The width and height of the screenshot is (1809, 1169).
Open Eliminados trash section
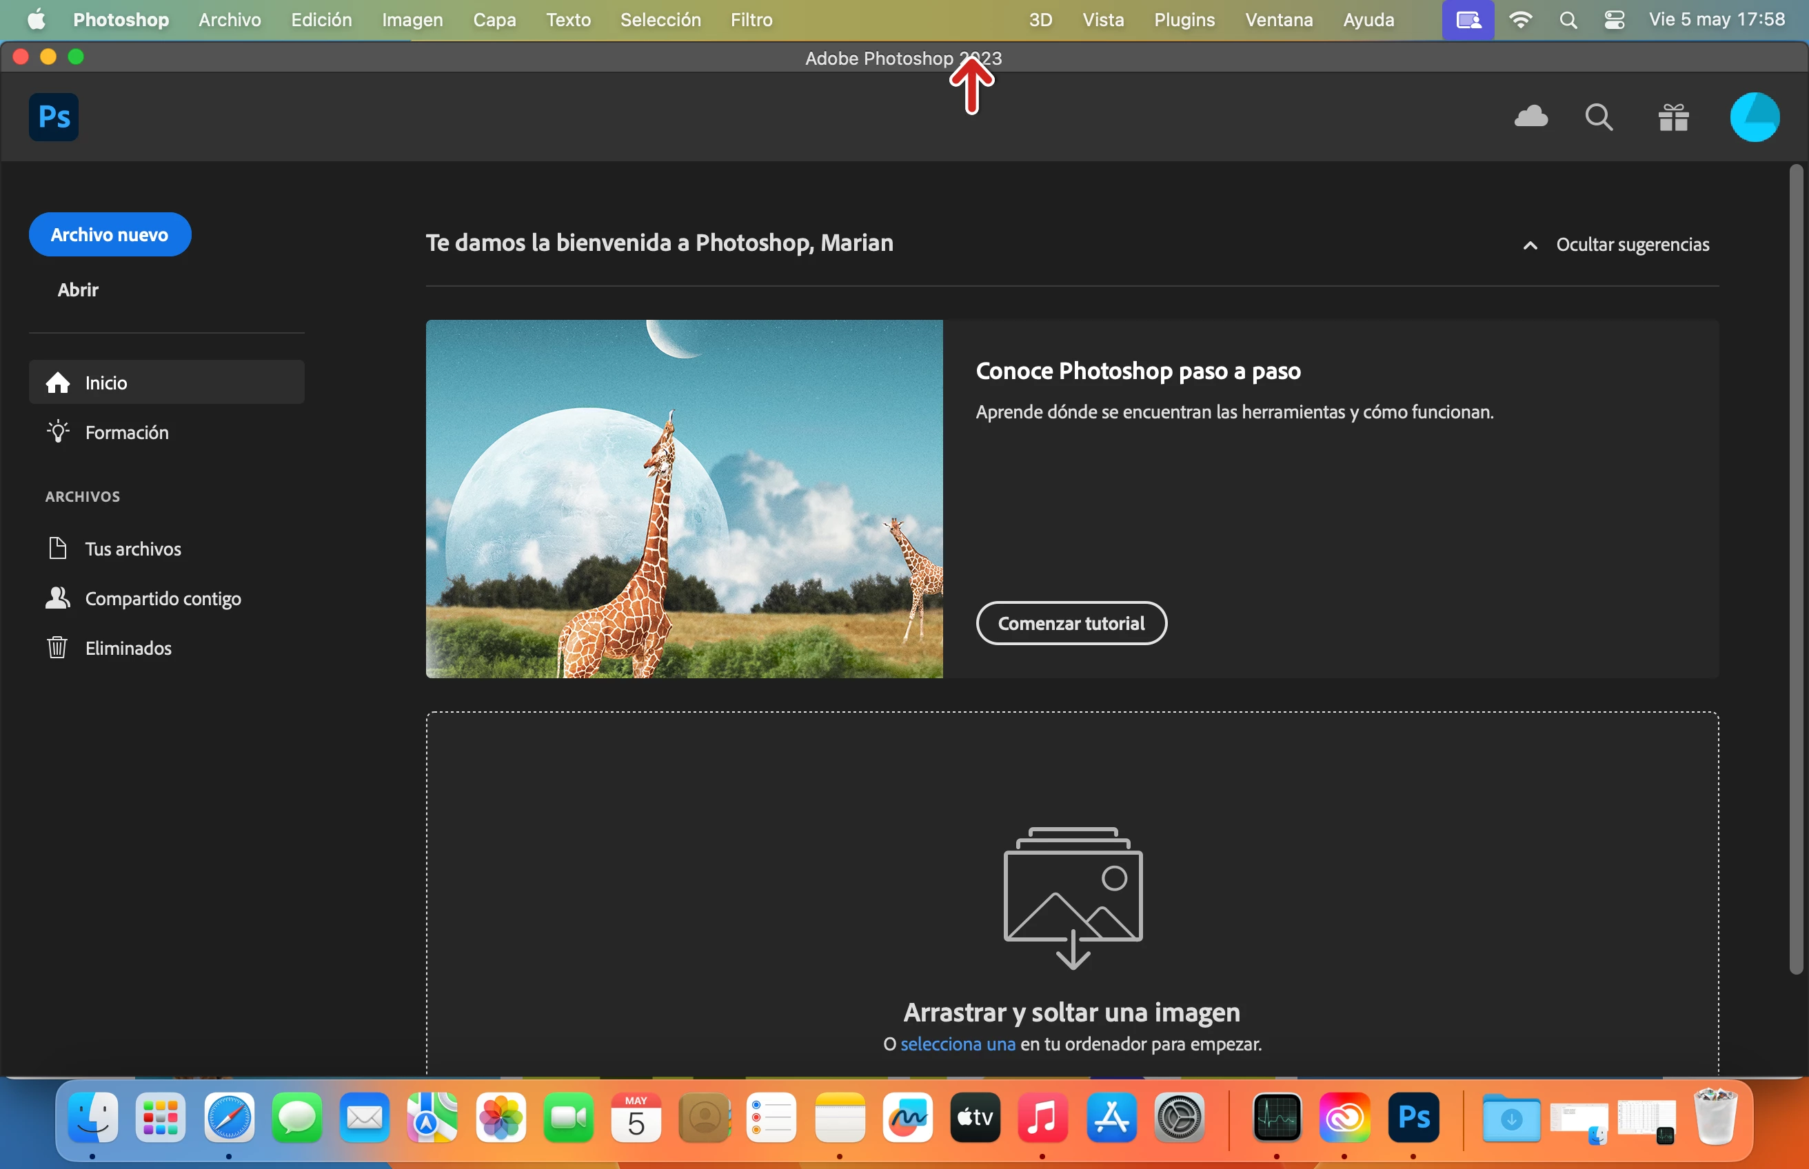click(x=128, y=649)
